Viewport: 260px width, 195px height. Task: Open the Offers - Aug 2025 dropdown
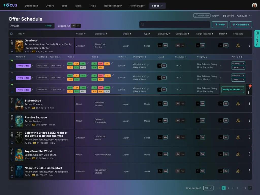point(237,16)
